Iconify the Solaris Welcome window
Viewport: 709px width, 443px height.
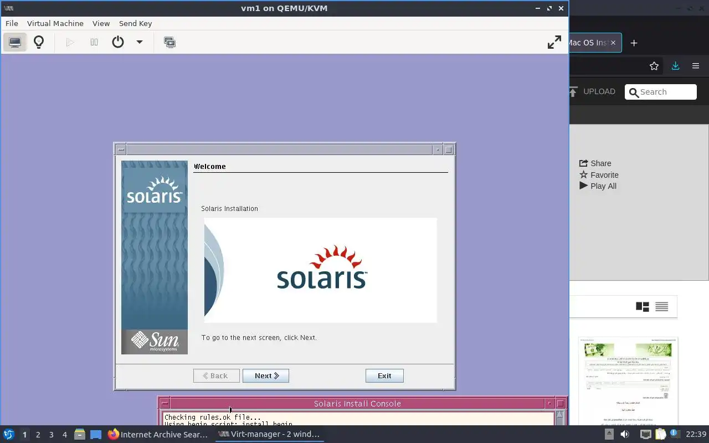438,150
